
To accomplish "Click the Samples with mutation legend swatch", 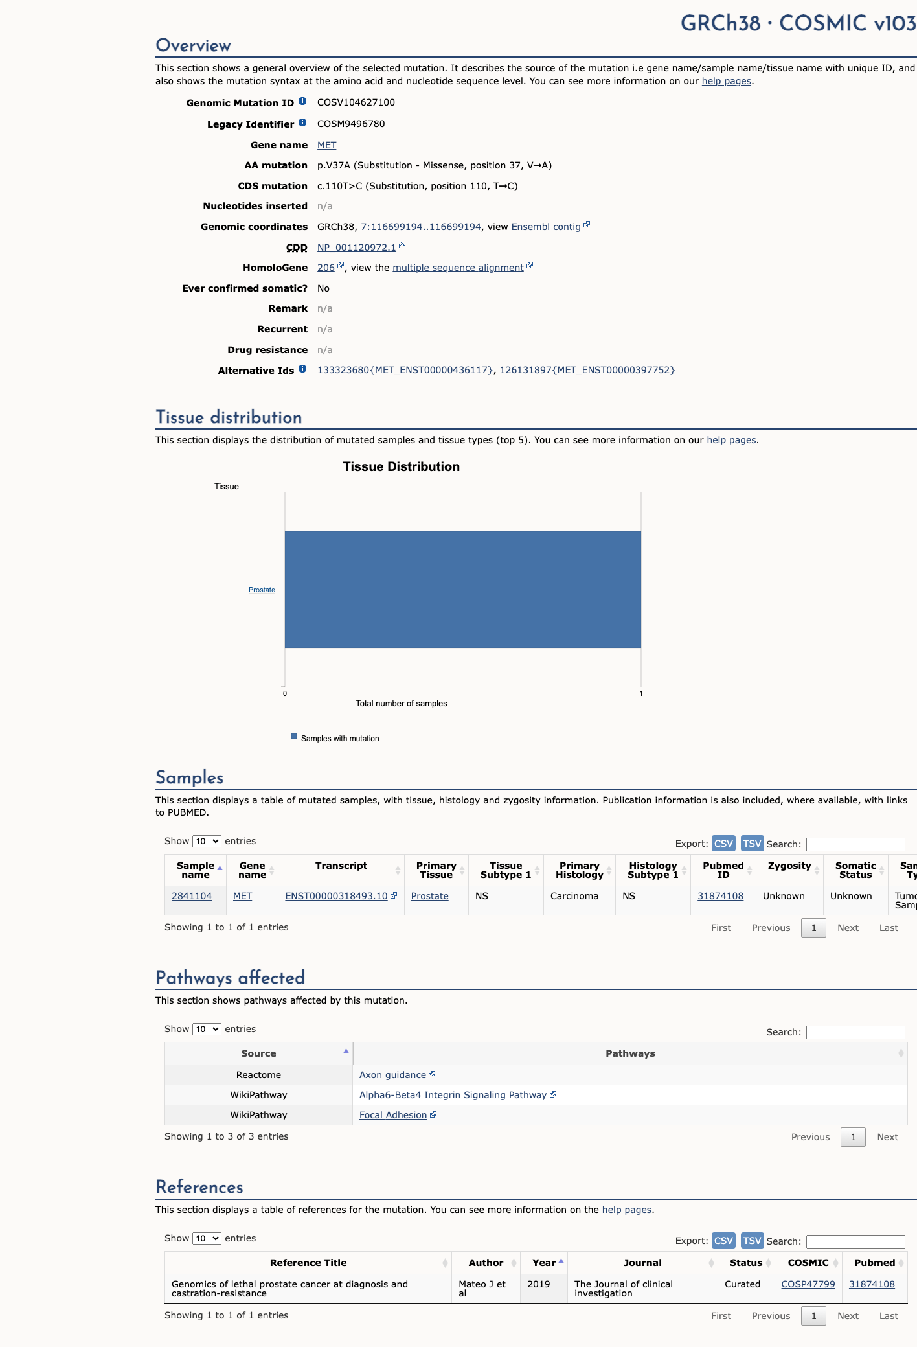I will pyautogui.click(x=294, y=737).
